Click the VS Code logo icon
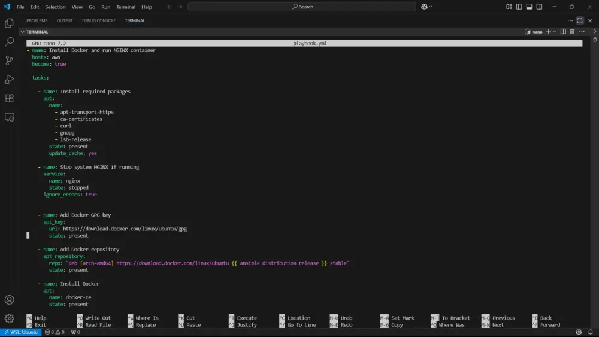Image resolution: width=599 pixels, height=337 pixels. tap(7, 7)
